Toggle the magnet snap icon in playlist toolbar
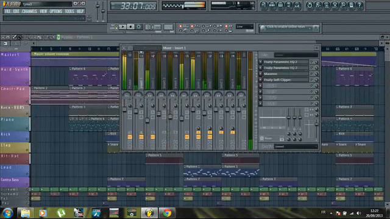The width and height of the screenshot is (390, 219). point(8,37)
